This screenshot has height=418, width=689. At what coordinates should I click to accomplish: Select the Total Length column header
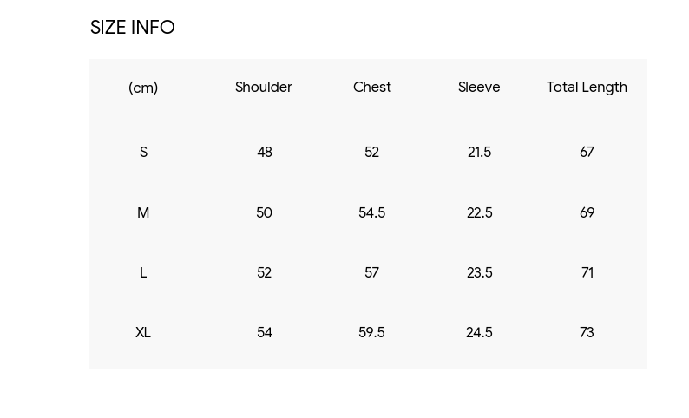[x=587, y=87]
